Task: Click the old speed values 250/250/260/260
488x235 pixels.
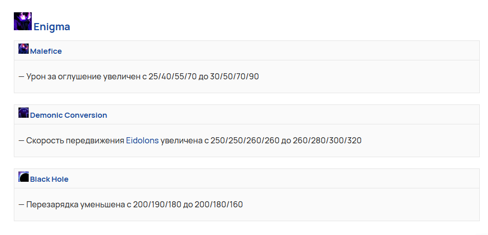Action: (x=245, y=141)
